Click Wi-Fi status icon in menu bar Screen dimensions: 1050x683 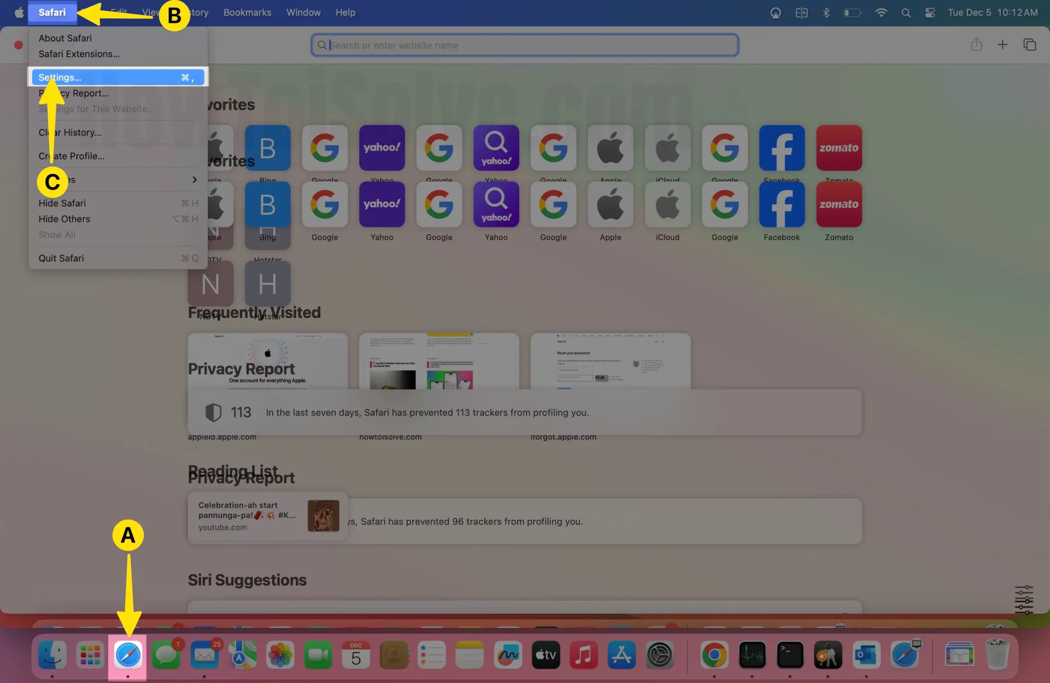tap(881, 13)
